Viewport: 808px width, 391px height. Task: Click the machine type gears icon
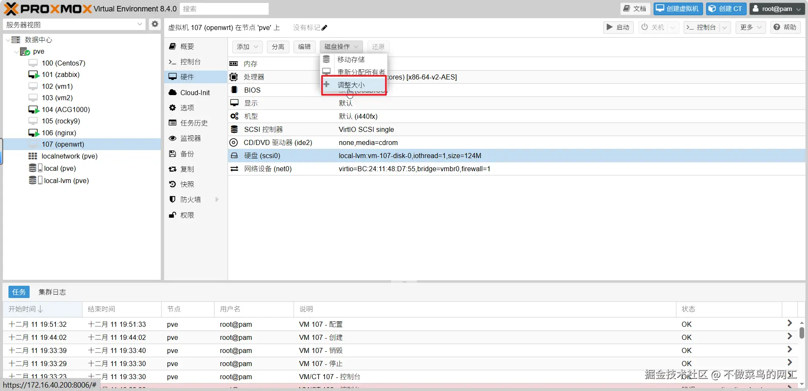point(234,116)
